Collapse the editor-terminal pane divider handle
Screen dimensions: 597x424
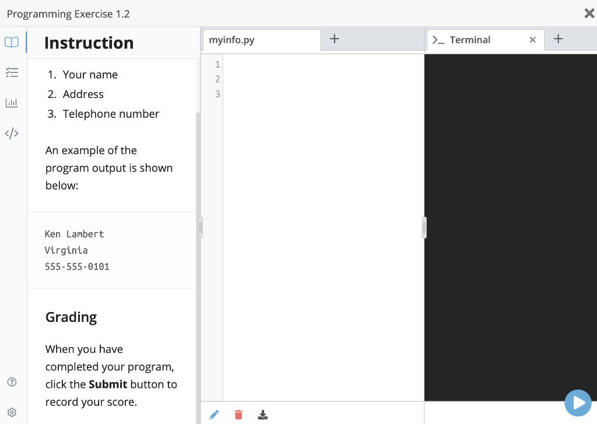424,227
